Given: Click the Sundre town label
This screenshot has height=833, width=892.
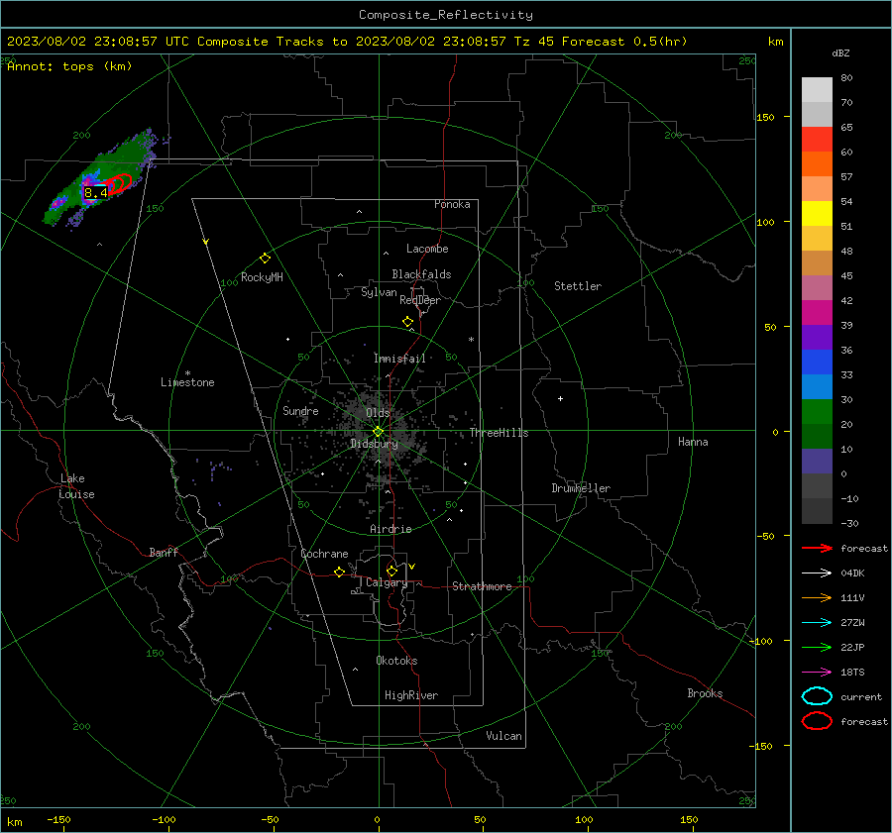Looking at the screenshot, I should 300,410.
